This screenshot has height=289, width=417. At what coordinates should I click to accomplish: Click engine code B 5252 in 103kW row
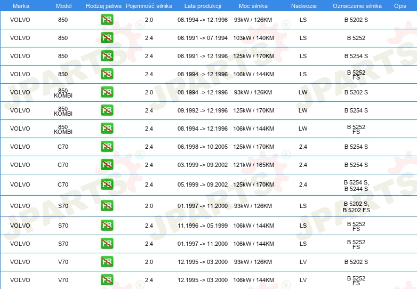pos(356,38)
